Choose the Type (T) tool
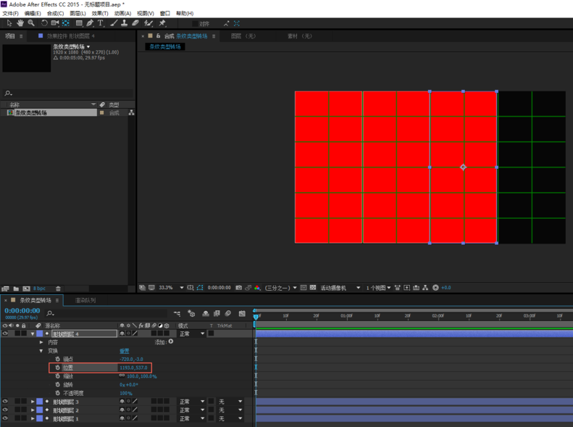The image size is (573, 427). (100, 23)
